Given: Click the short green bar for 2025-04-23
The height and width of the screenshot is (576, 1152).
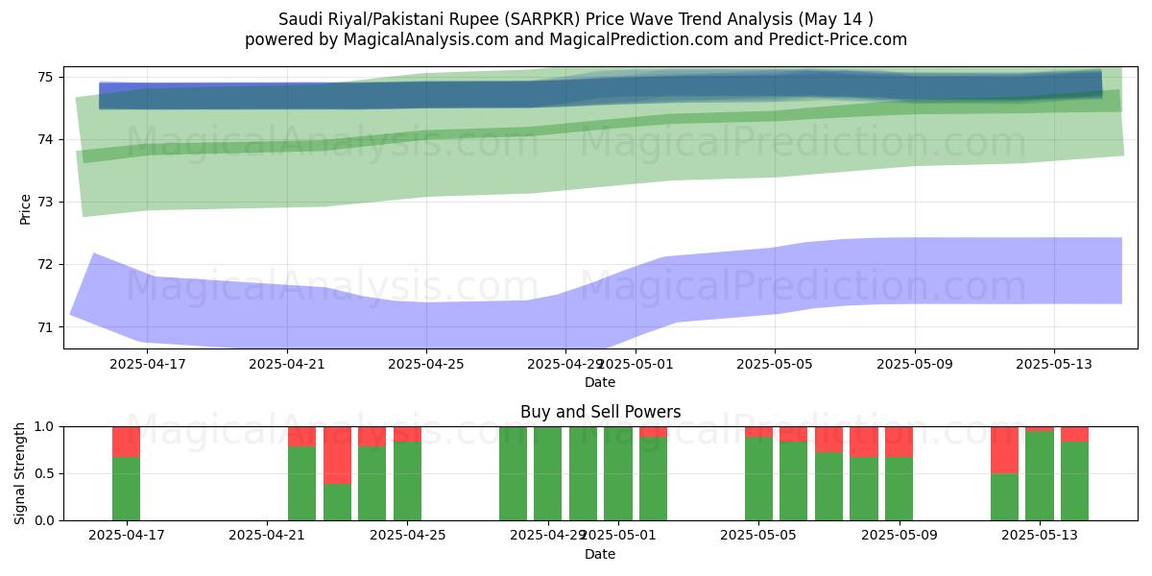Looking at the screenshot, I should pos(337,502).
